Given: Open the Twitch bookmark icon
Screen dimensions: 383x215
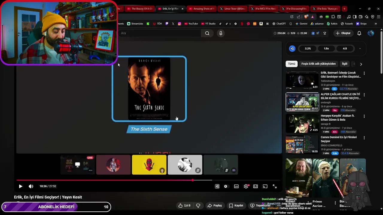Looking at the screenshot, I should pyautogui.click(x=167, y=24).
